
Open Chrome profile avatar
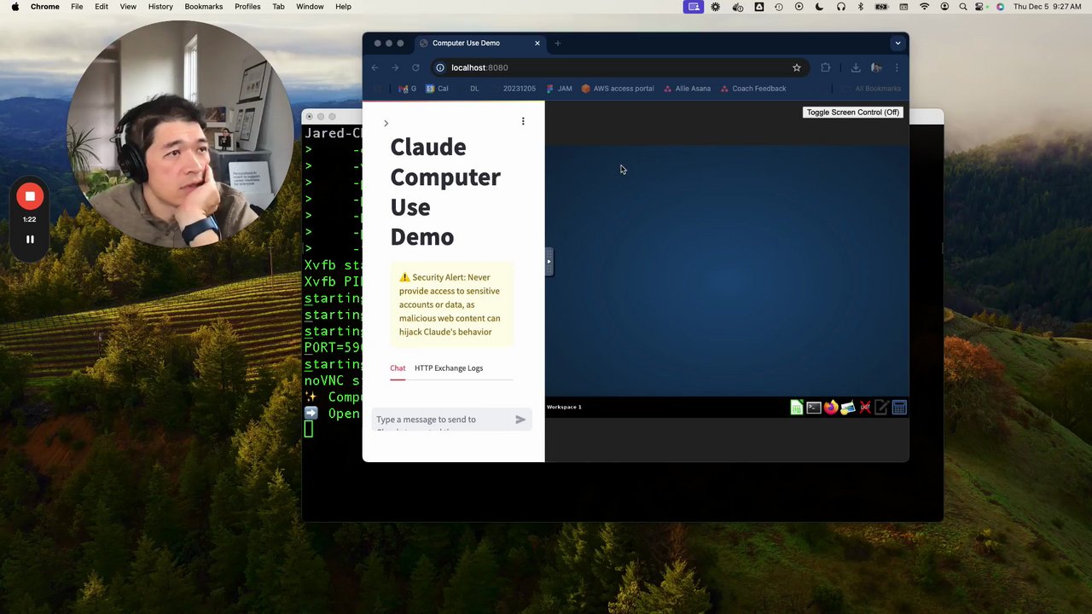pyautogui.click(x=876, y=67)
